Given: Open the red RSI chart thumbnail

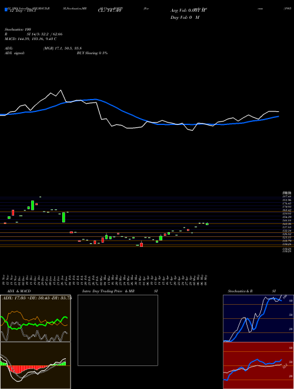Looking at the screenshot, I should pyautogui.click(x=258, y=365).
